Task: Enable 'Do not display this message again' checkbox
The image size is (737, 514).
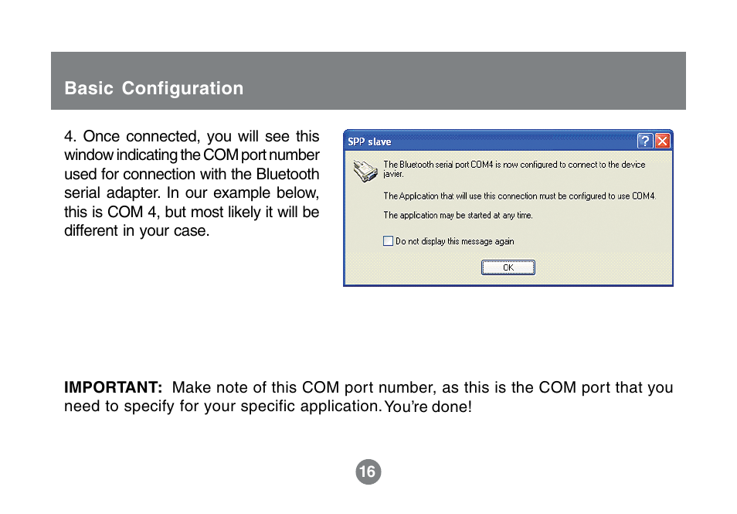Action: pyautogui.click(x=389, y=241)
